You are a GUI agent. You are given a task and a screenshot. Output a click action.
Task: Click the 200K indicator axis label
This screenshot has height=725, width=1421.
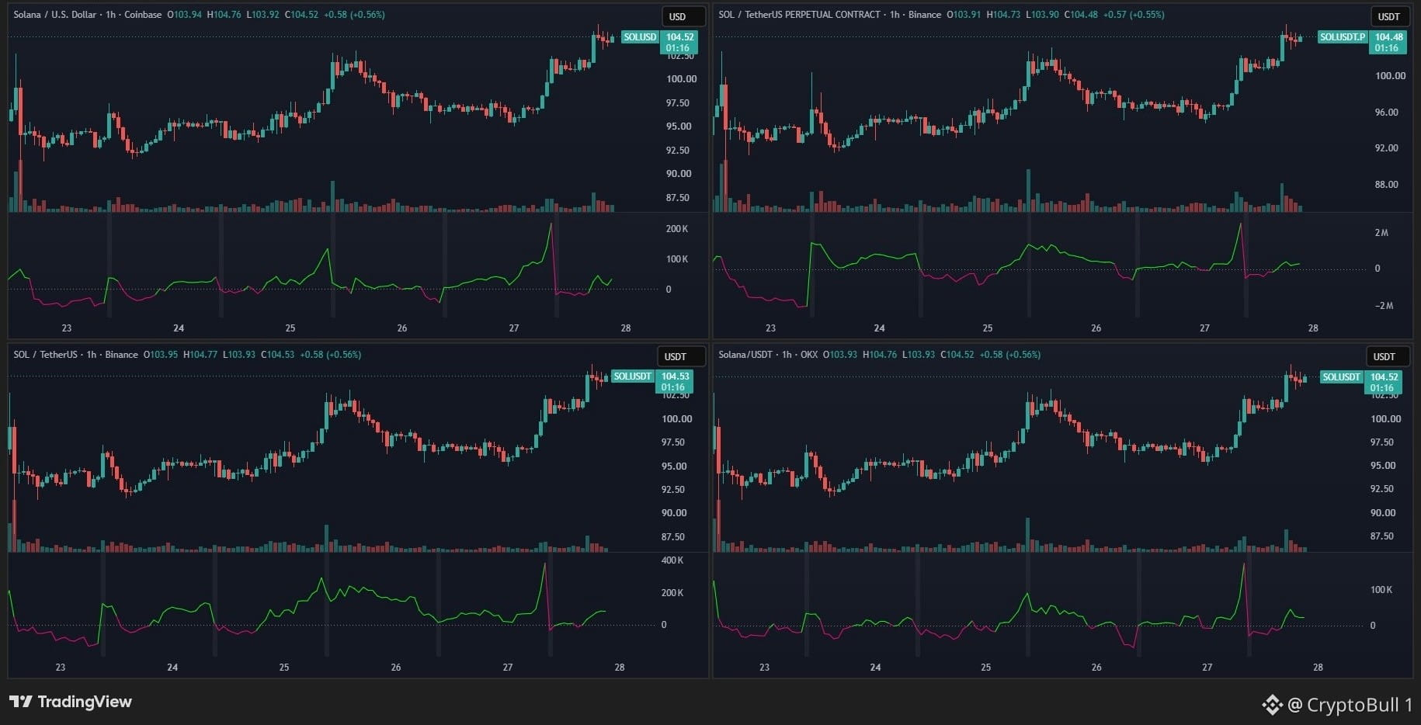(677, 229)
